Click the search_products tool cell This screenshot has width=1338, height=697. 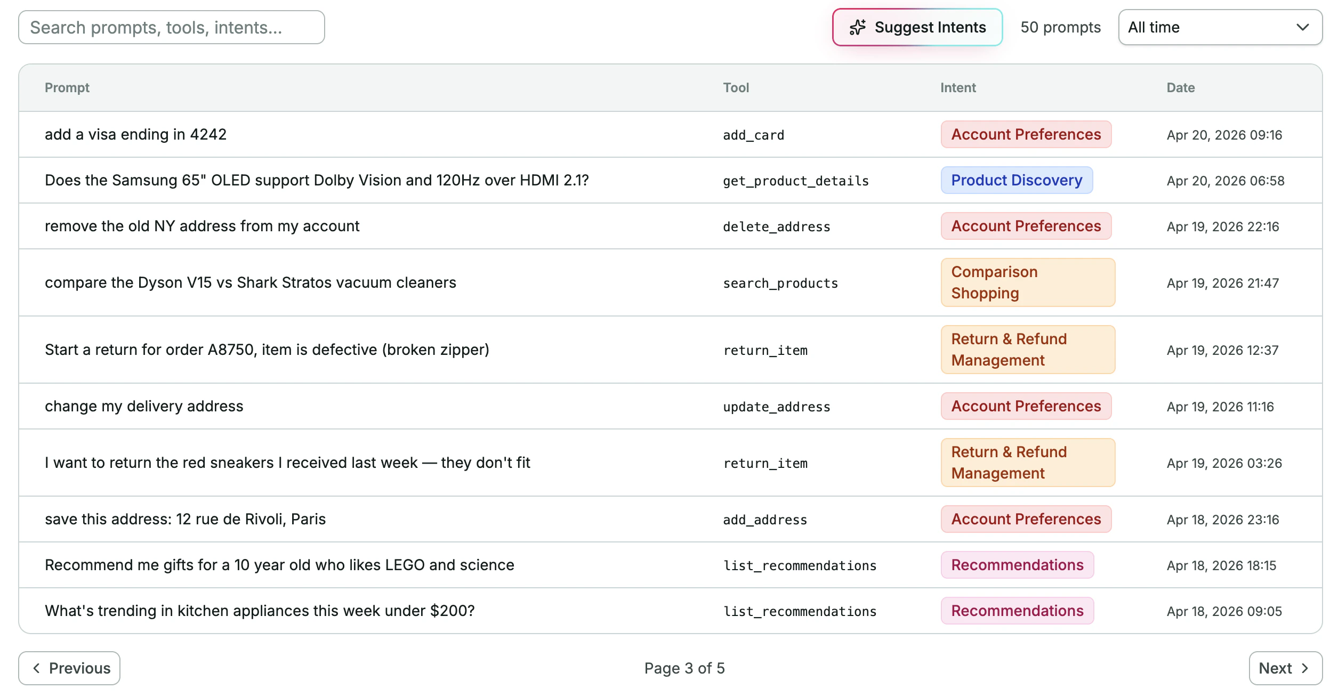(780, 283)
